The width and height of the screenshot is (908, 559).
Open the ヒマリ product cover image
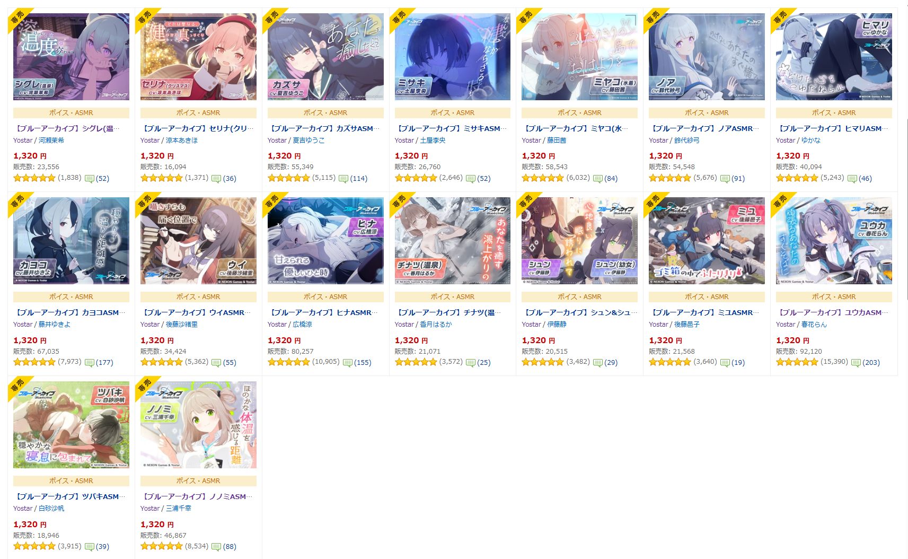[834, 57]
